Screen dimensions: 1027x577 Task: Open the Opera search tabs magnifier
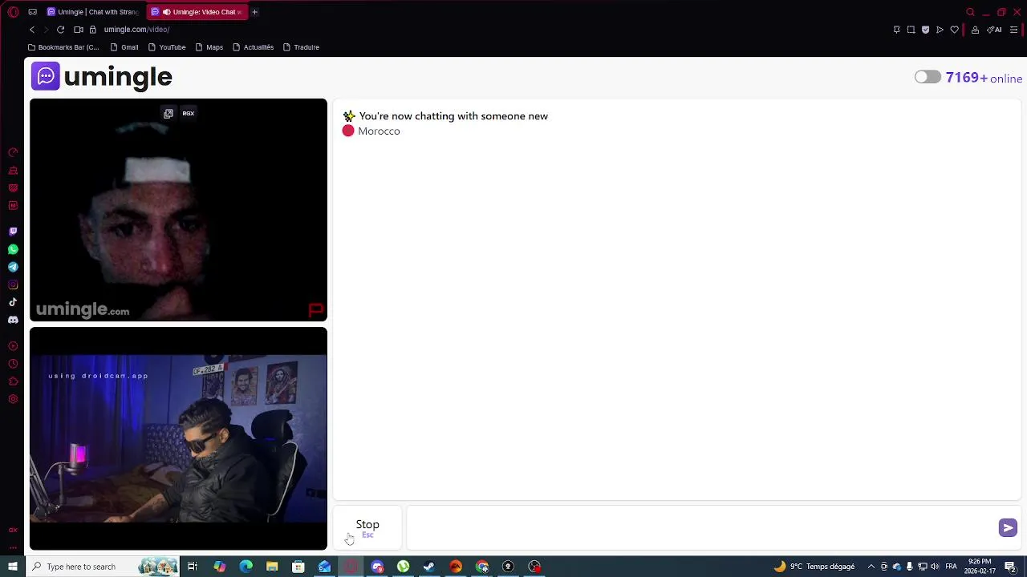970,12
